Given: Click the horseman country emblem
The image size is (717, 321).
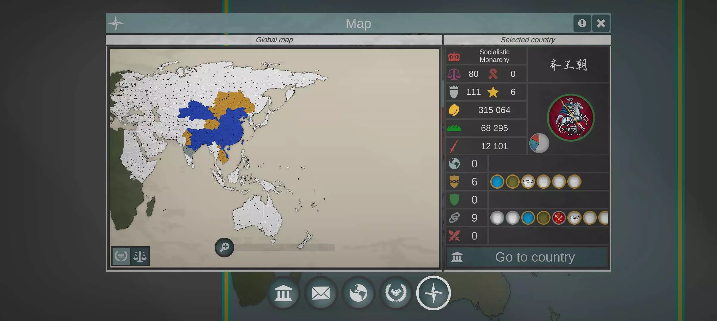Looking at the screenshot, I should [x=571, y=118].
